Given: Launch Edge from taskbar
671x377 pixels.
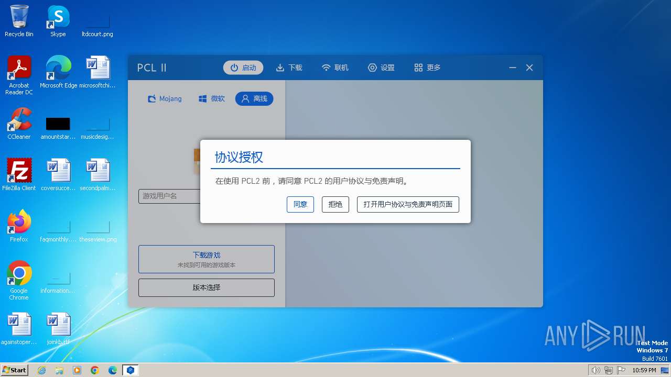Looking at the screenshot, I should 113,370.
